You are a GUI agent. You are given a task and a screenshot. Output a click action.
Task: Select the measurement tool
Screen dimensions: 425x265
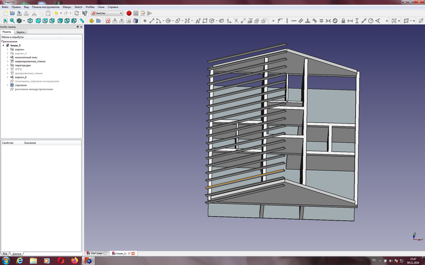82,20
